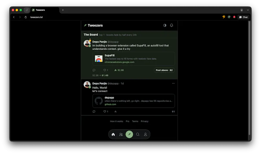This screenshot has width=261, height=154.
Task: Click the $1 amount on Hello World post
Action: 173,112
